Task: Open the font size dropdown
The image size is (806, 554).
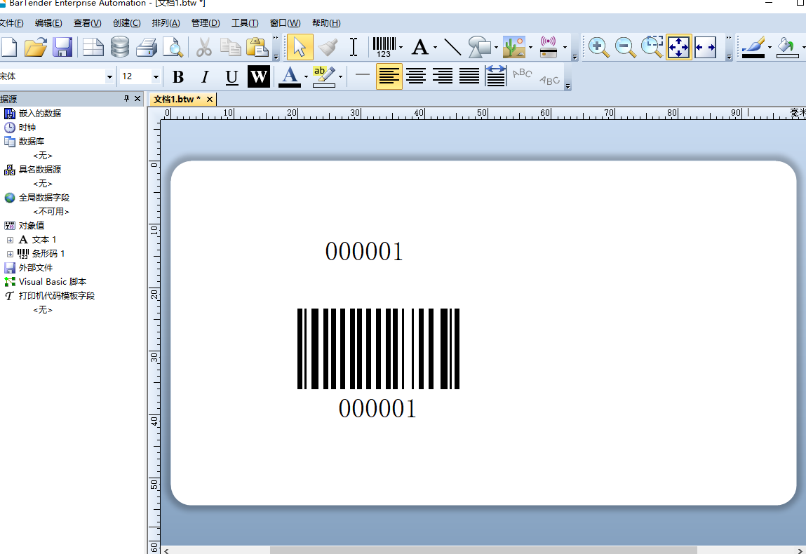Action: coord(156,76)
